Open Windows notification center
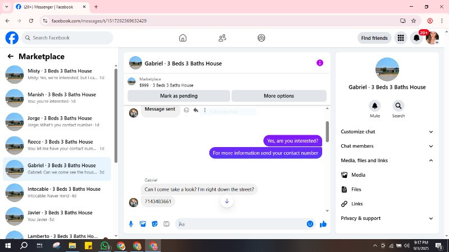 tap(439, 246)
